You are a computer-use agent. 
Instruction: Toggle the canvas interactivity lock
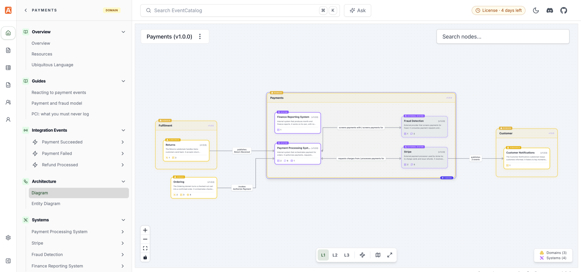[x=145, y=257]
